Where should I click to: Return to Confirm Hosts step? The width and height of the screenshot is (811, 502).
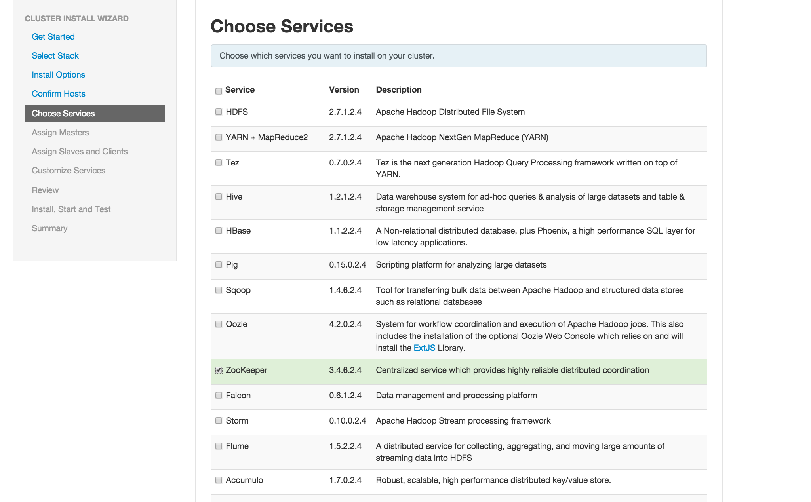pyautogui.click(x=59, y=94)
